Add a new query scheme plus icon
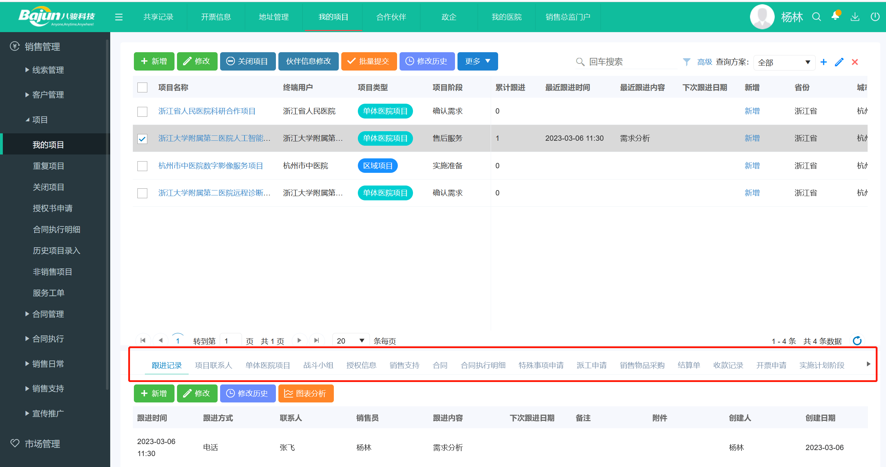Image resolution: width=886 pixels, height=467 pixels. (x=823, y=62)
